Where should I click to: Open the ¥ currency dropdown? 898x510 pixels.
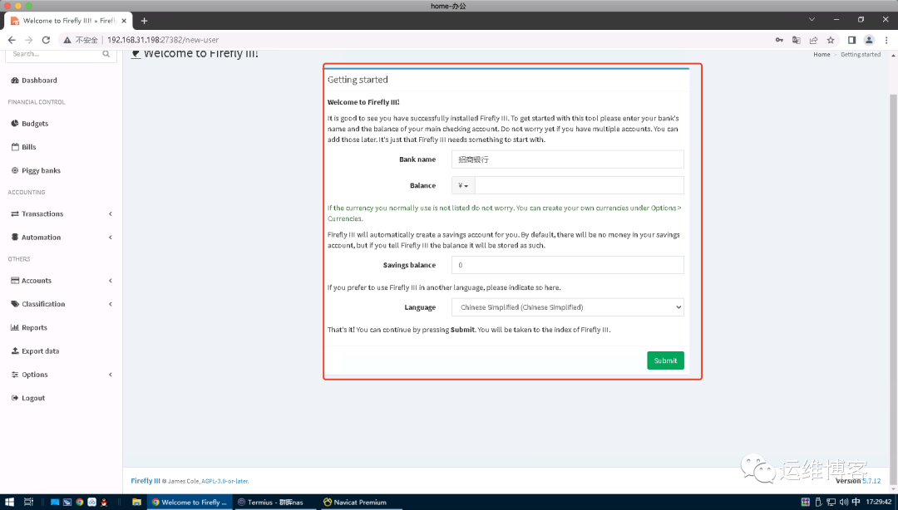pos(463,185)
